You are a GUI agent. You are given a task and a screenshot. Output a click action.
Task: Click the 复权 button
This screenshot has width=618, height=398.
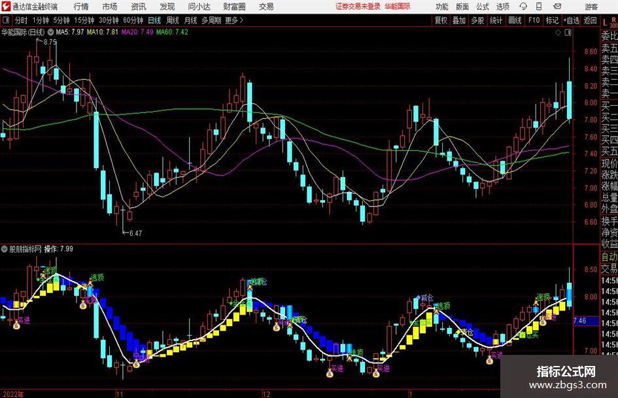tap(441, 20)
